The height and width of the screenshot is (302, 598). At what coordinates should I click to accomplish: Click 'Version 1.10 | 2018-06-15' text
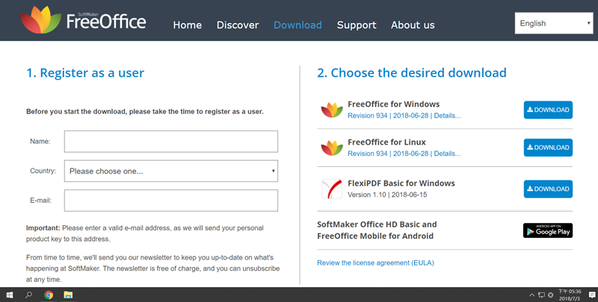click(387, 195)
